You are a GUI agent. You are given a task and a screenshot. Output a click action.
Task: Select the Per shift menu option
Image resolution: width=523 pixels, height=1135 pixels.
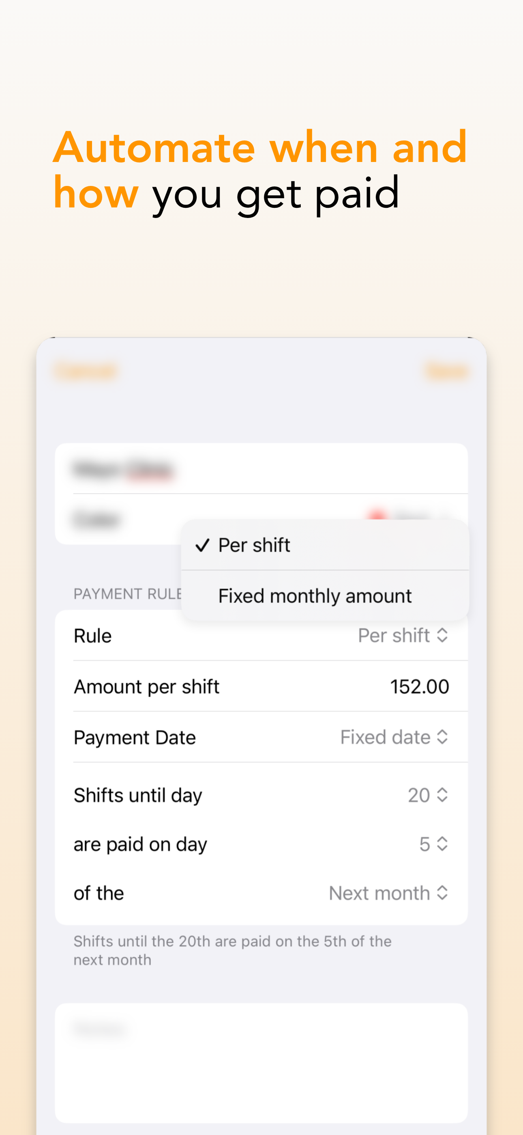click(x=325, y=545)
